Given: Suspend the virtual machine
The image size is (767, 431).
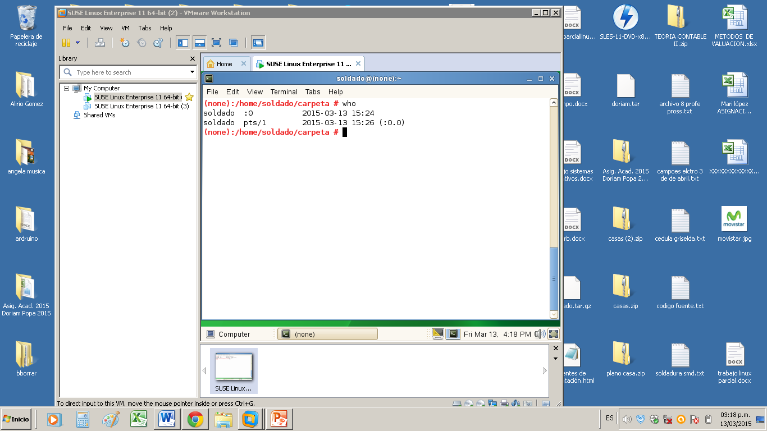Looking at the screenshot, I should [x=66, y=43].
